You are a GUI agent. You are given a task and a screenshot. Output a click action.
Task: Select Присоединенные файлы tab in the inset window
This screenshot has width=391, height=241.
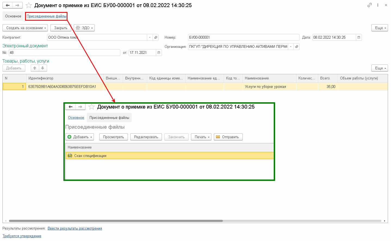[x=109, y=118]
